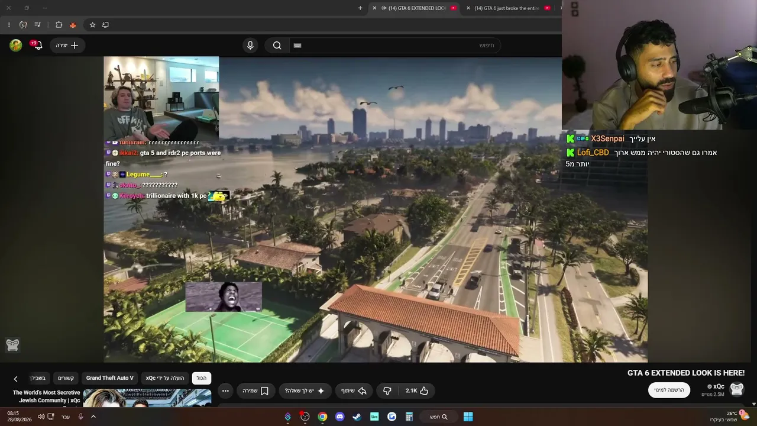757x426 pixels.
Task: Click the YouTube search magnifier button
Action: (277, 45)
